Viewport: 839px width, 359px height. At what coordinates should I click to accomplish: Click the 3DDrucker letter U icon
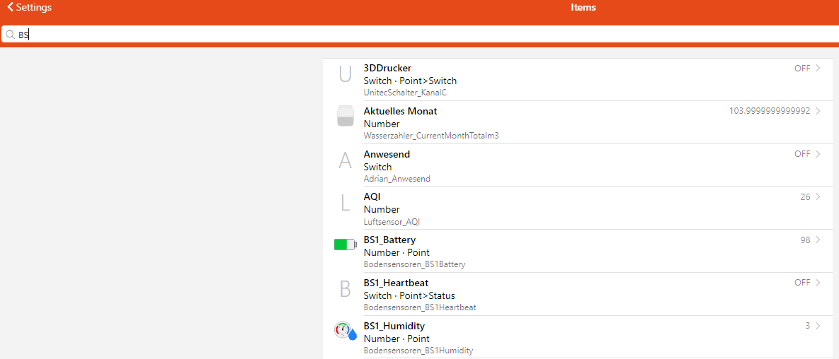345,73
